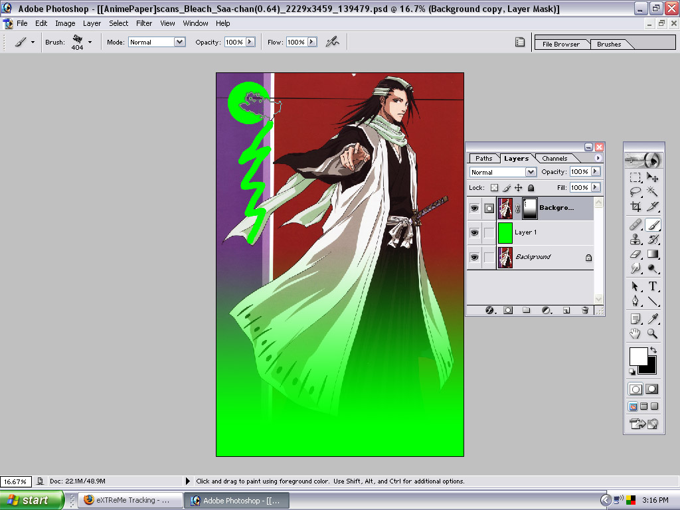The width and height of the screenshot is (680, 510).
Task: Switch to eXTReMe Tracking taskbar window
Action: coord(131,501)
